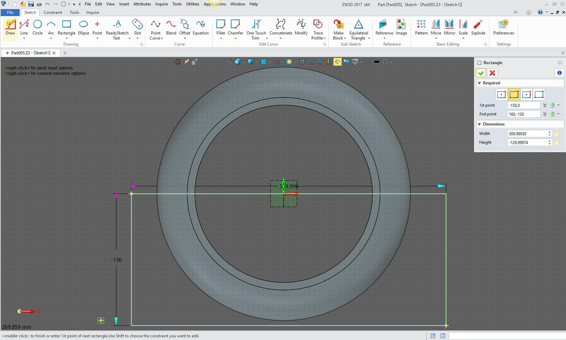Select the Fillet tool

coord(221,28)
